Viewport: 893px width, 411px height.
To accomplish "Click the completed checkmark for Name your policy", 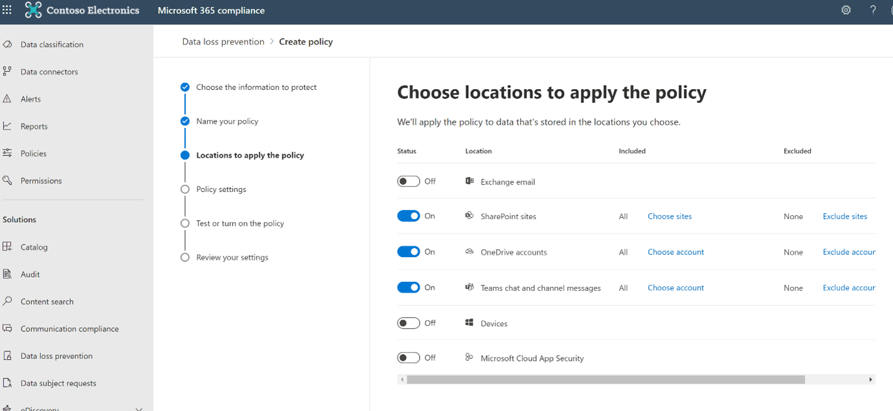I will 185,121.
